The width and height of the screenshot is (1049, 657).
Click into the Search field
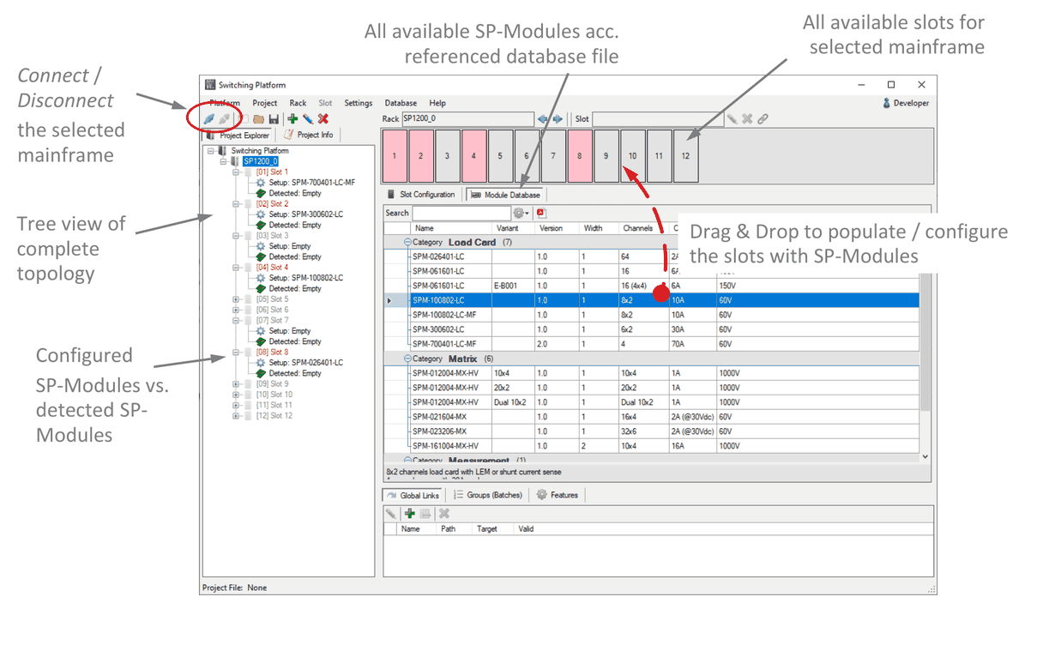point(461,213)
